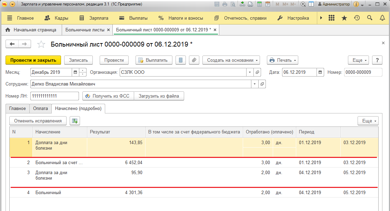Click Провести и закрыть button
Image resolution: width=390 pixels, height=211 pixels.
click(x=33, y=60)
